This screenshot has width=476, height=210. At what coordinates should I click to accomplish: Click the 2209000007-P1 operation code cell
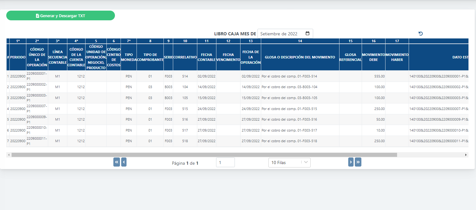tap(37, 108)
